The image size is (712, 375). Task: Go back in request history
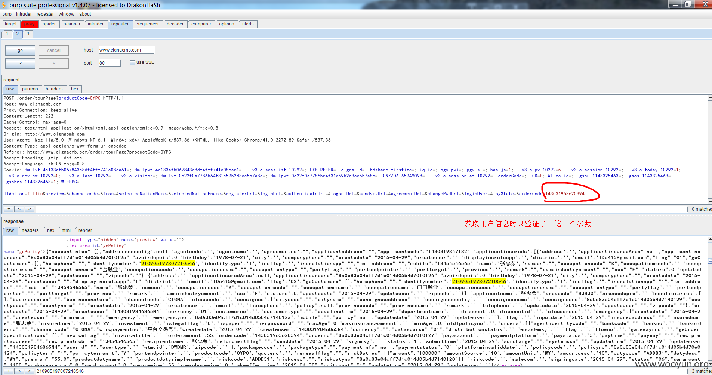coord(20,63)
